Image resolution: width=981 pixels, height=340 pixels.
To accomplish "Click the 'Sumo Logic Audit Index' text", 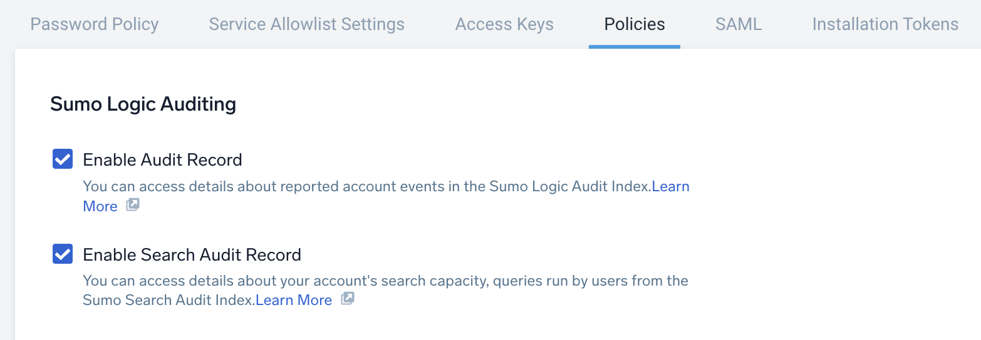I will coord(569,187).
